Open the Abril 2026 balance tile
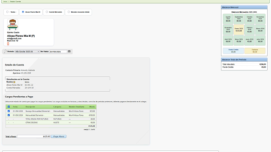271x152 pixels. click(228, 41)
